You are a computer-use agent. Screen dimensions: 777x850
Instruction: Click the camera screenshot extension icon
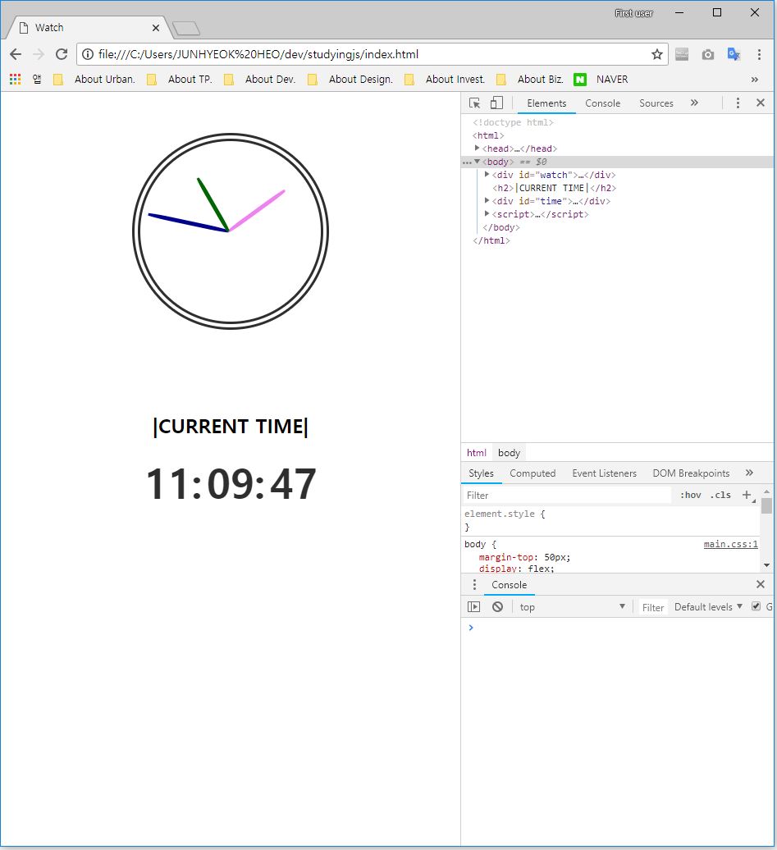tap(707, 54)
